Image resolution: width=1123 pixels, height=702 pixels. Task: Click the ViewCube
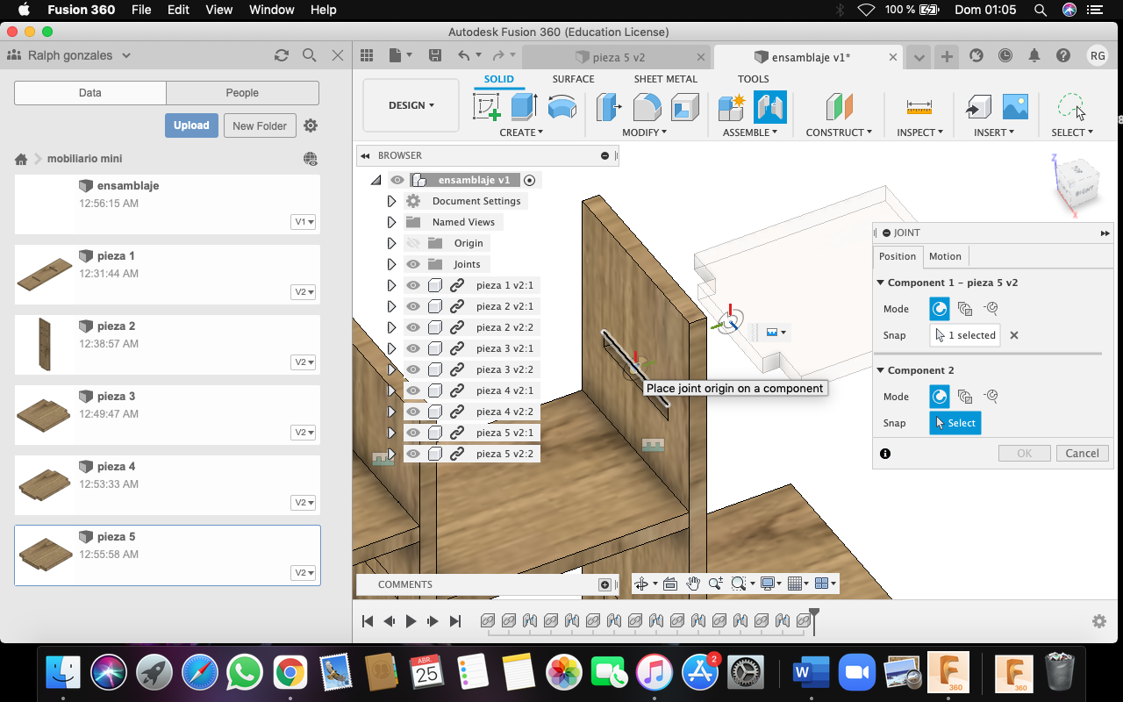click(1077, 184)
